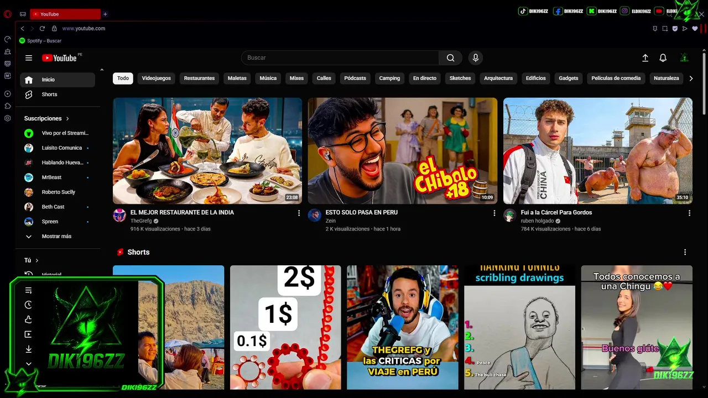Open MrBeast subscription channel

click(x=58, y=177)
